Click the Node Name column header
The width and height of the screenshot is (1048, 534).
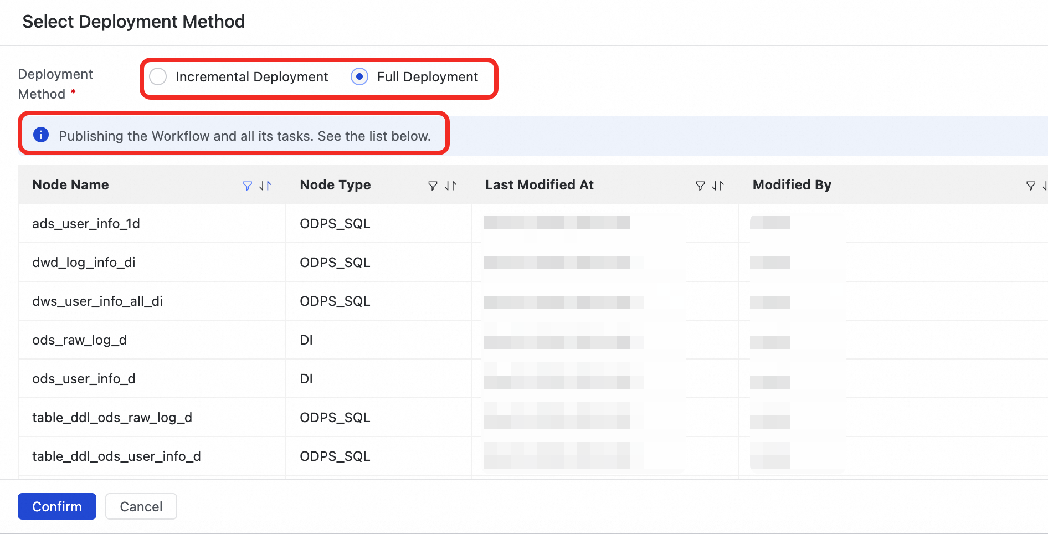71,185
